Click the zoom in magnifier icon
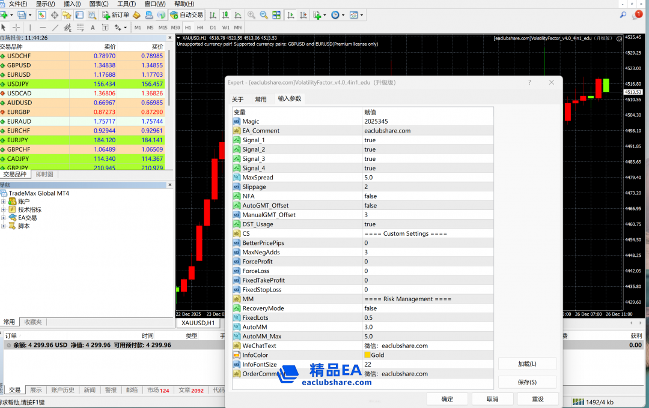Image resolution: width=649 pixels, height=408 pixels. point(251,15)
